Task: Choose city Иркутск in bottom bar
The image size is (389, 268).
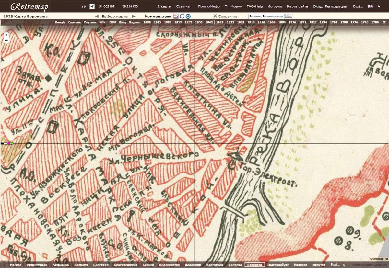Action: click(x=320, y=265)
